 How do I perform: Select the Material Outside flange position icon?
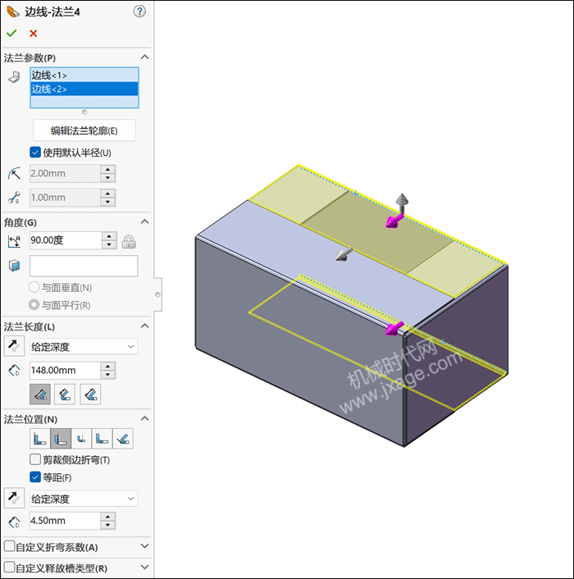pyautogui.click(x=61, y=439)
